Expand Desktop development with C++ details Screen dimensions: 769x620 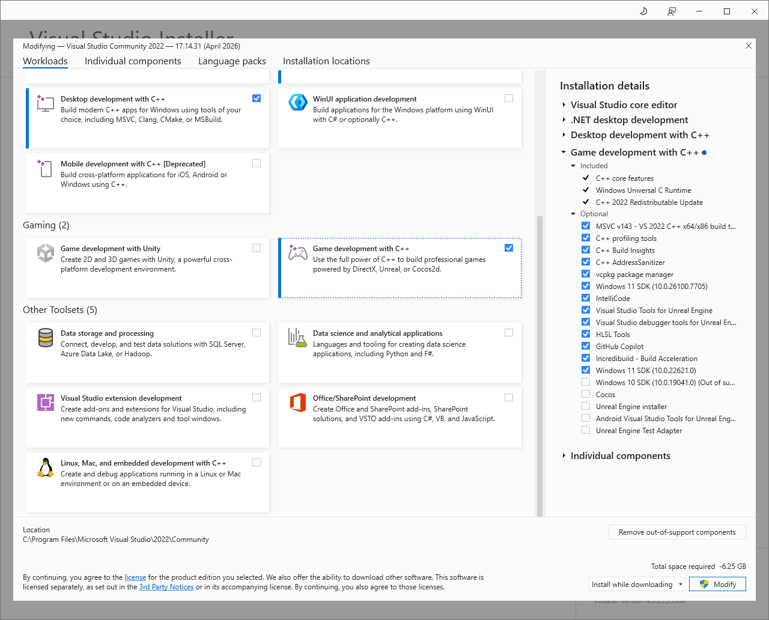[564, 135]
